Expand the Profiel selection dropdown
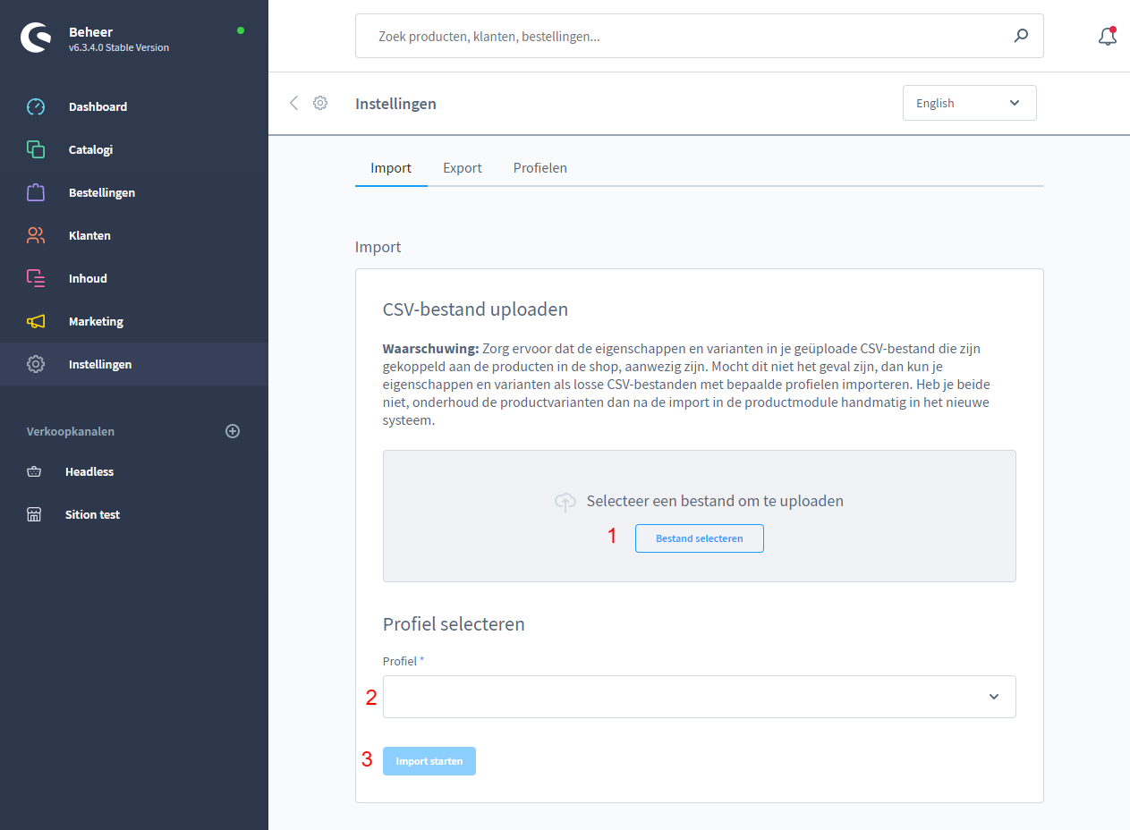The image size is (1130, 830). [699, 697]
